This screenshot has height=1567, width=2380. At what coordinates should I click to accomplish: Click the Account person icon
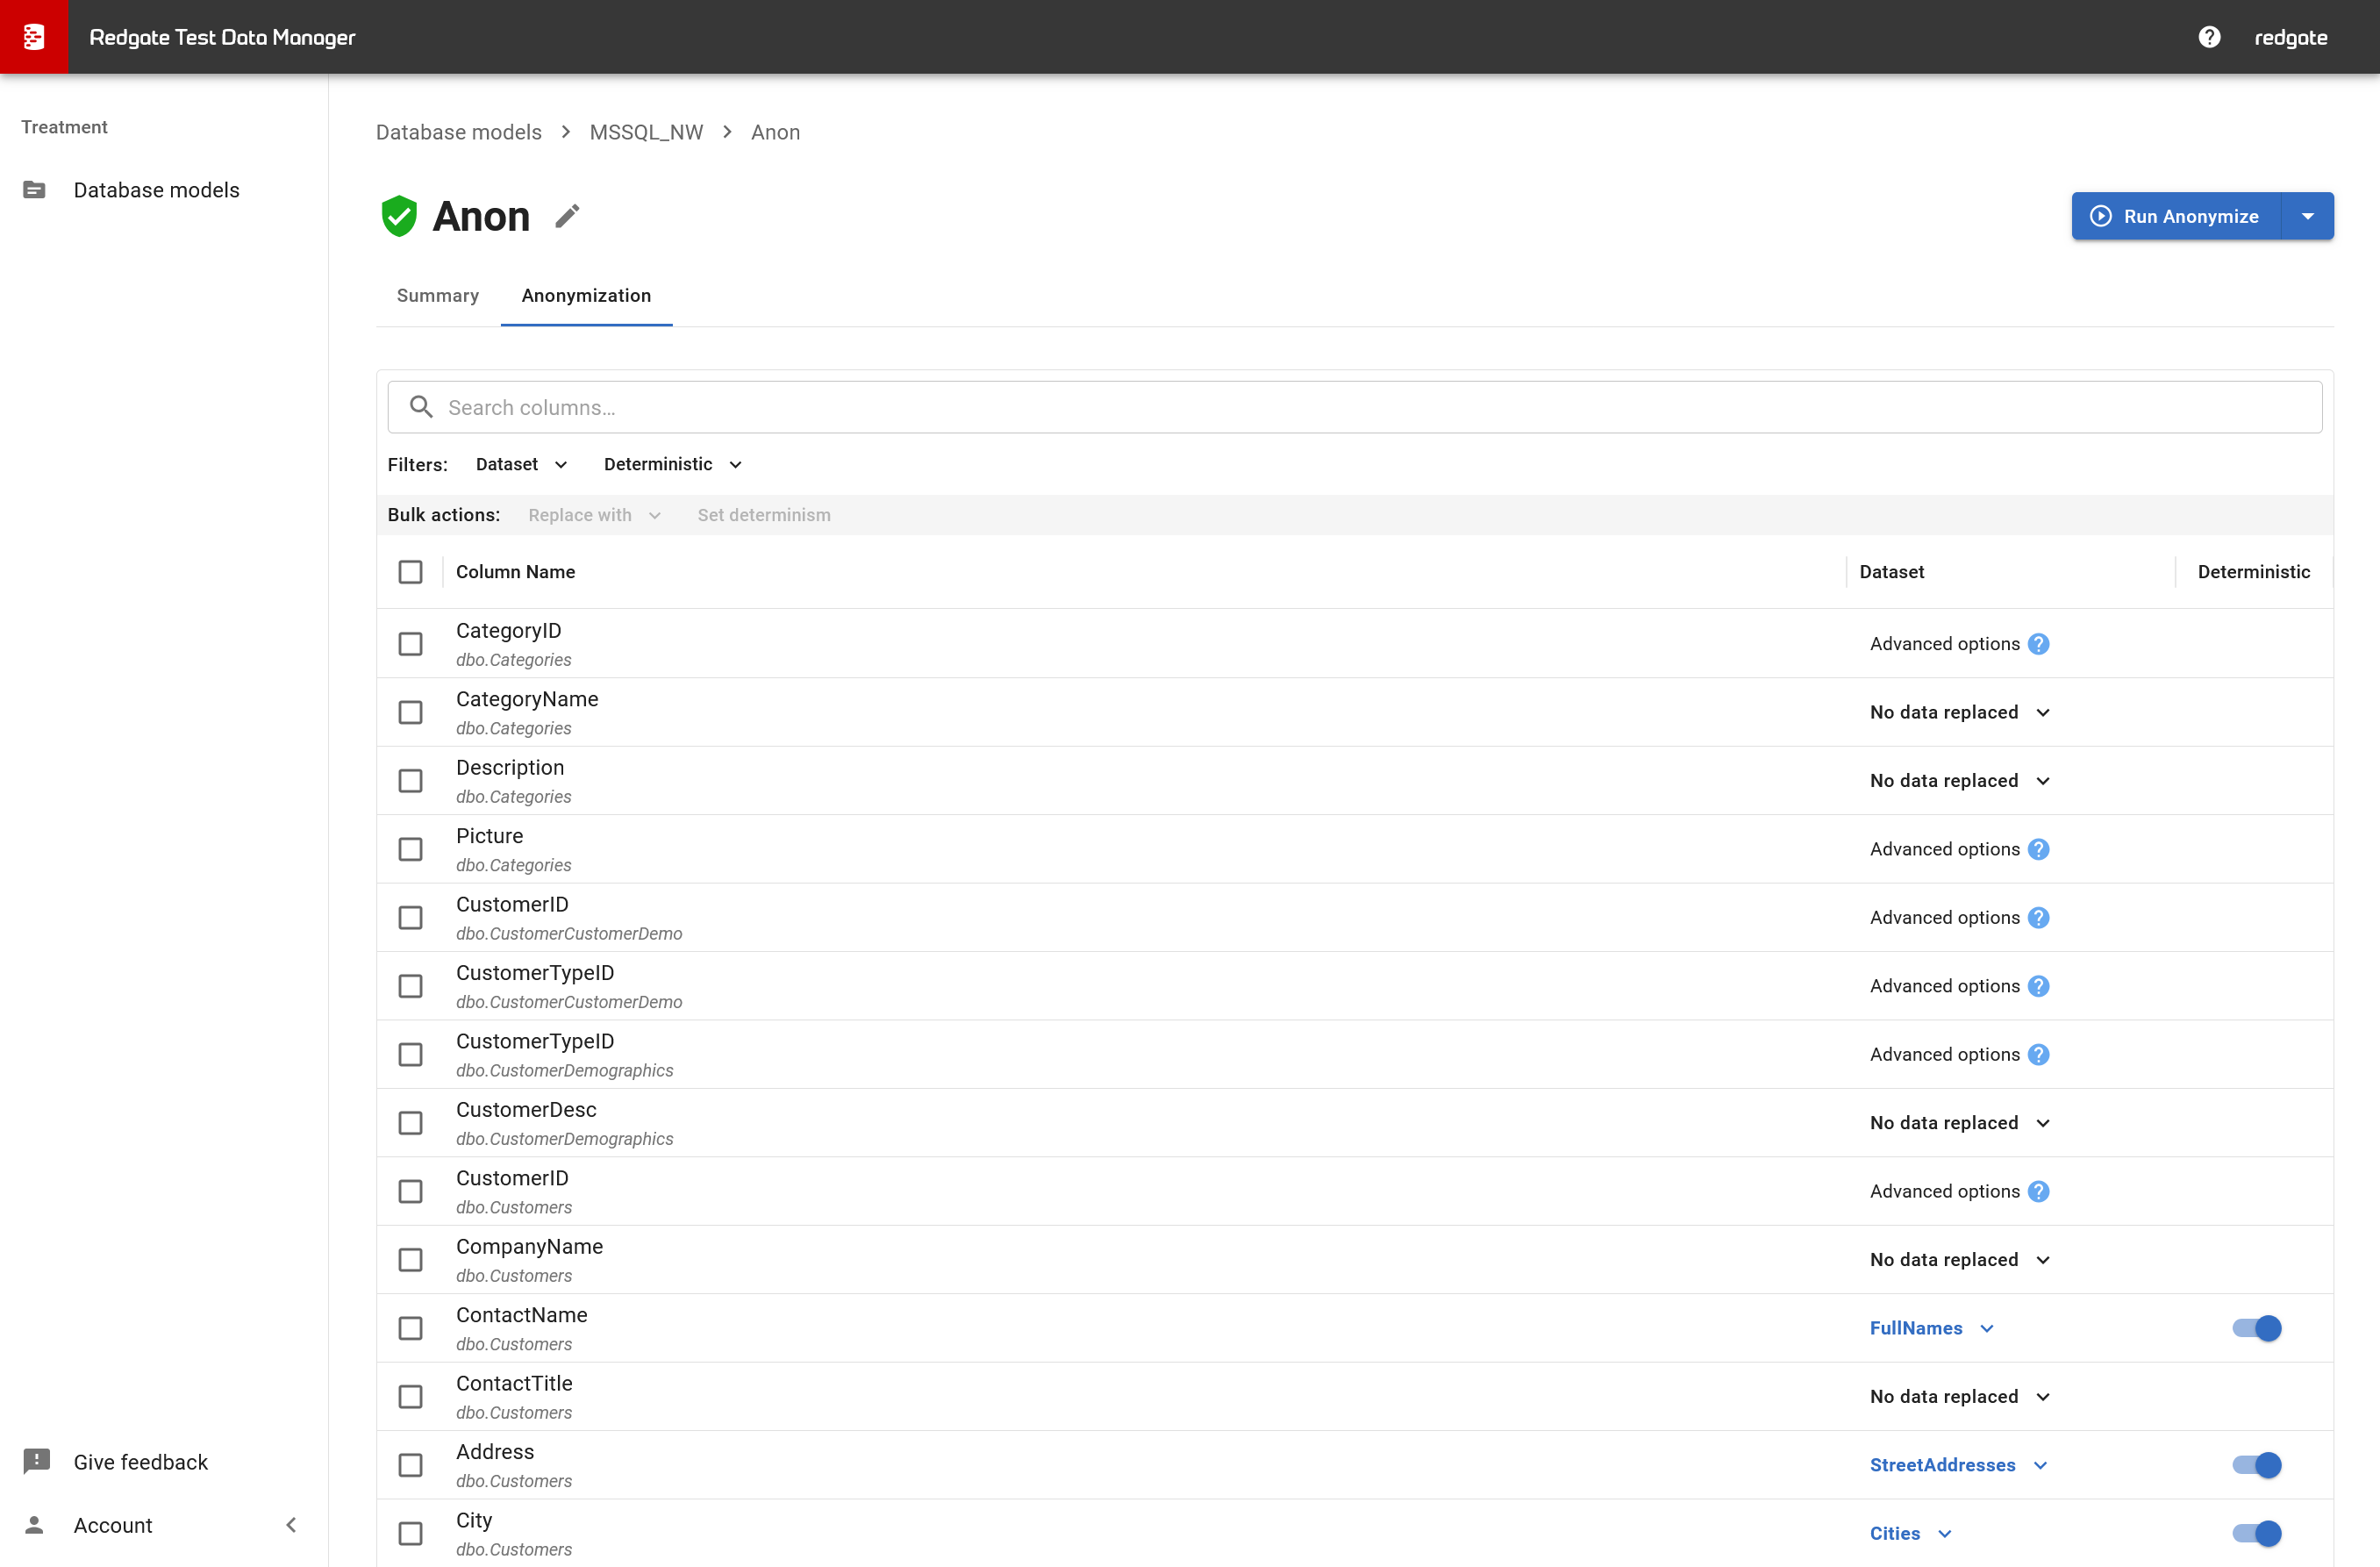pos(34,1524)
